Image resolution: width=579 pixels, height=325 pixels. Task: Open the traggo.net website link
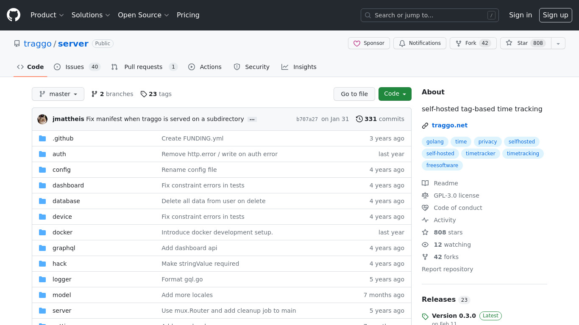pos(450,125)
